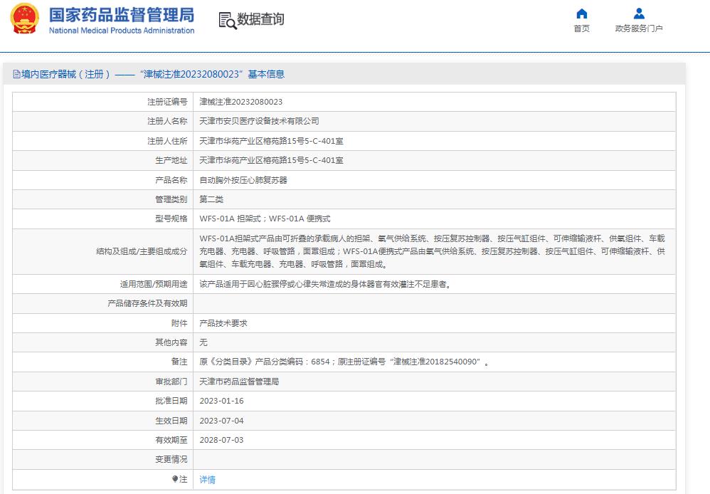
Task: Open the 数据查询 data query icon
Action: pyautogui.click(x=228, y=21)
